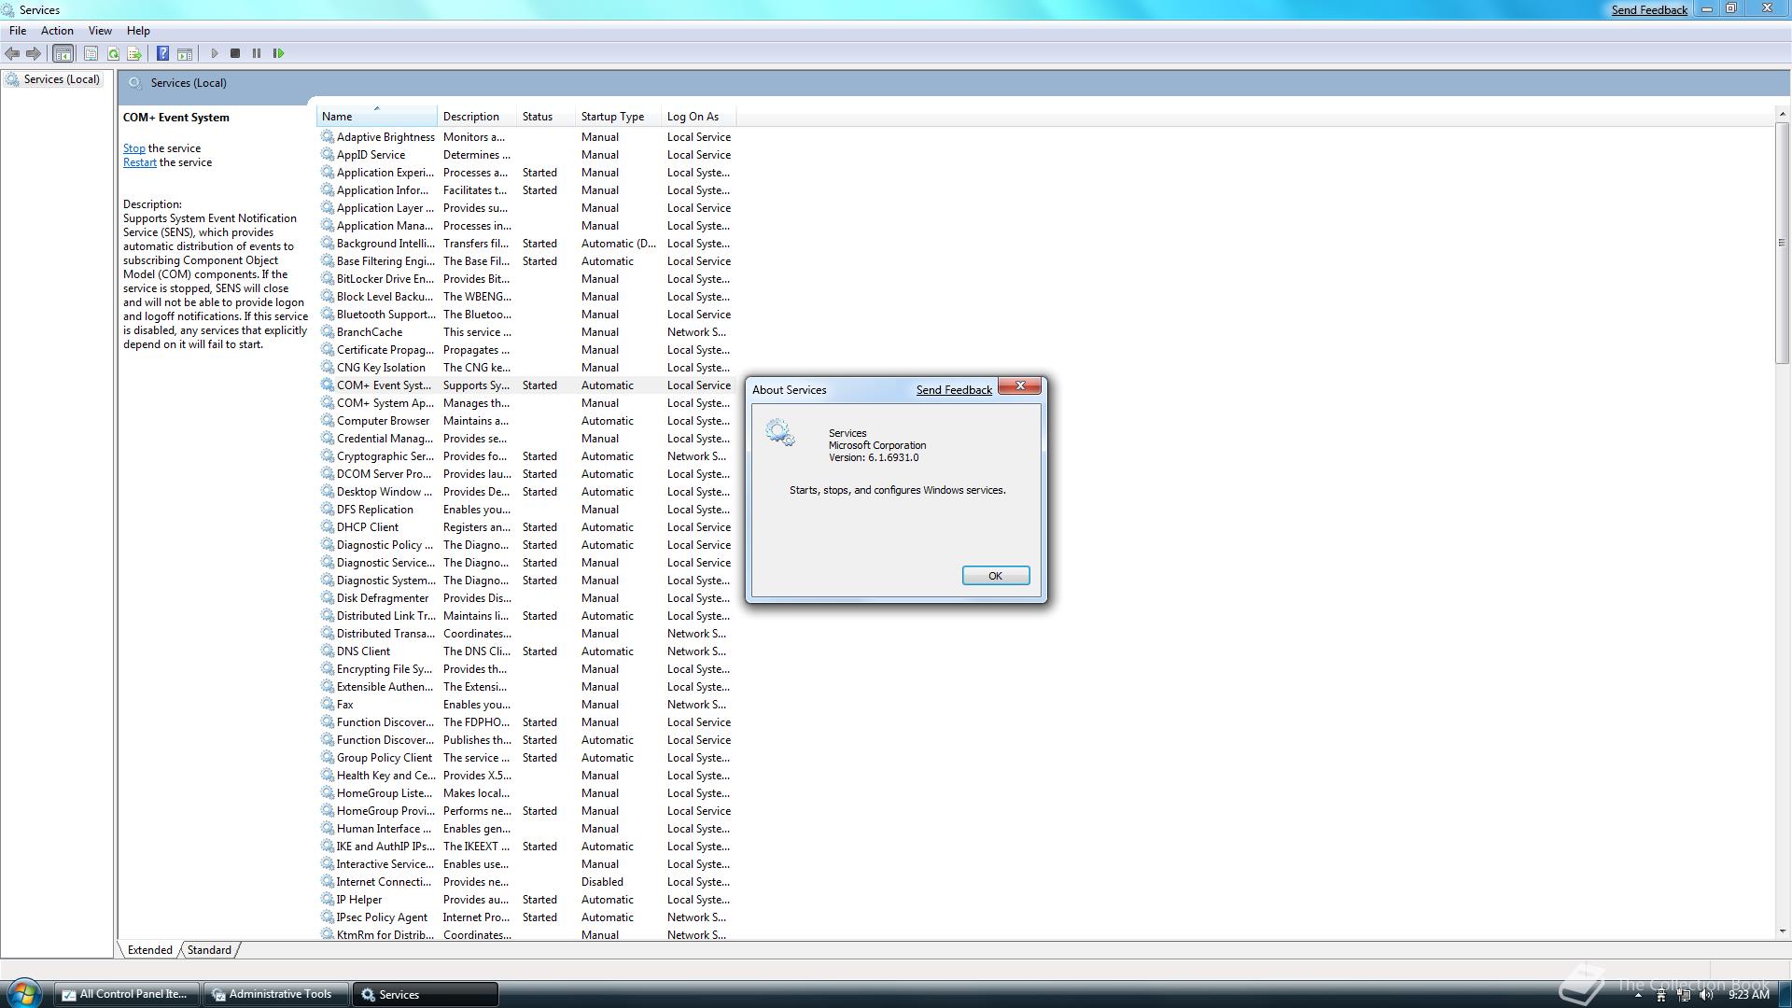
Task: Switch to All Control Panel Items taskbar button
Action: pyautogui.click(x=126, y=994)
